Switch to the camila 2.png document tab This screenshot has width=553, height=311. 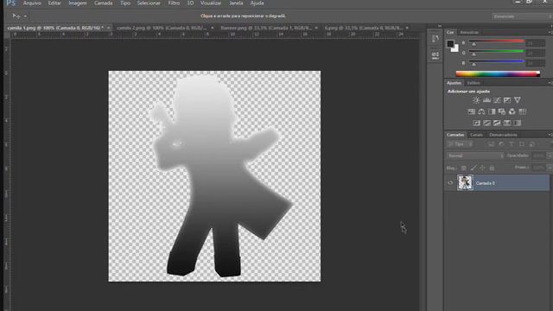162,28
